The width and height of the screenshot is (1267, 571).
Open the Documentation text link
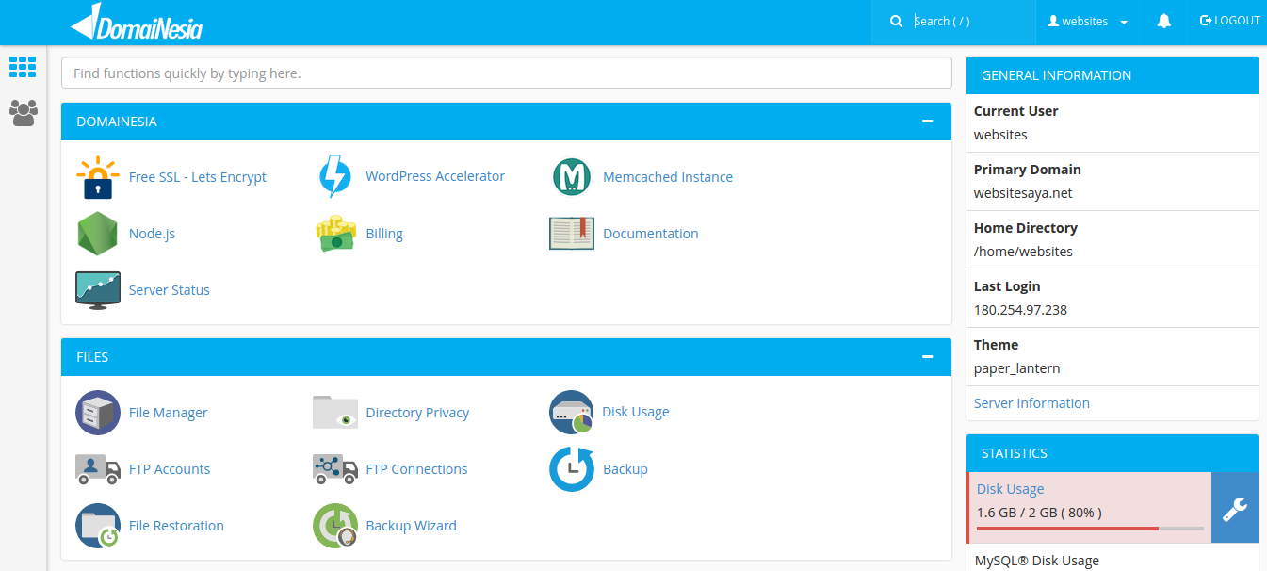pos(651,234)
